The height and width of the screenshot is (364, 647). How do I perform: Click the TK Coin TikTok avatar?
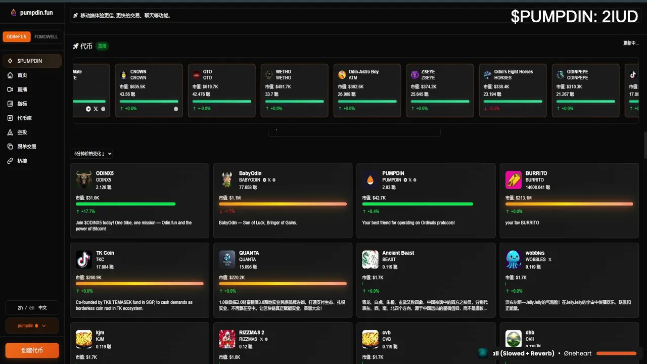(x=84, y=259)
